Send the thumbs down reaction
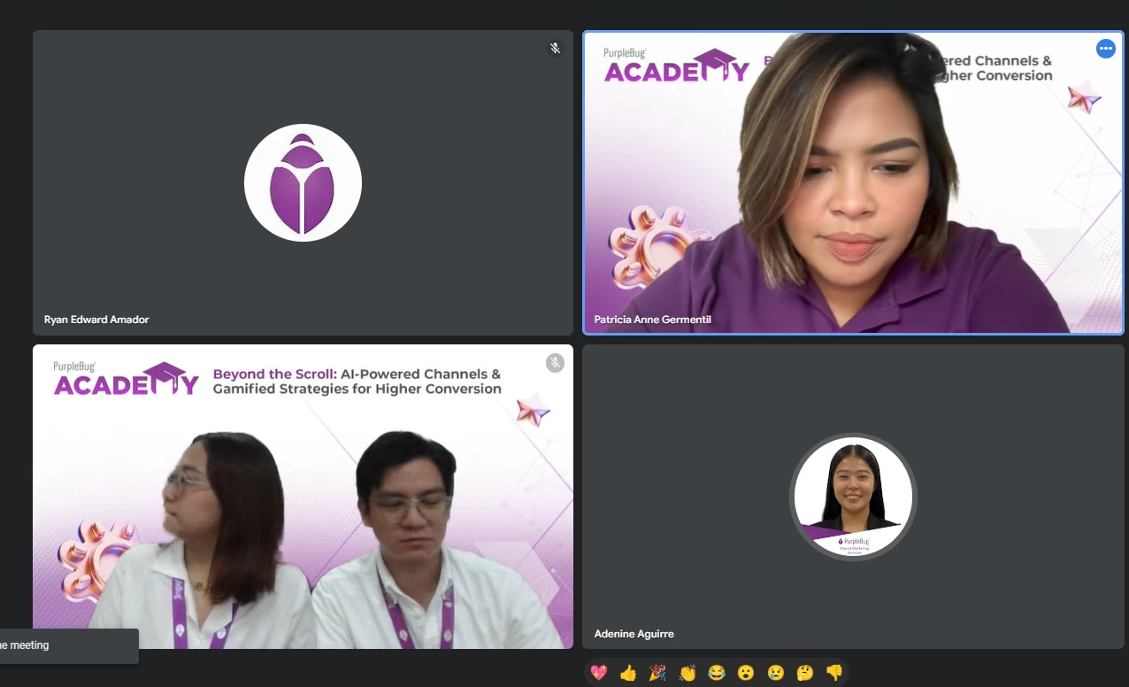This screenshot has height=687, width=1129. click(834, 673)
